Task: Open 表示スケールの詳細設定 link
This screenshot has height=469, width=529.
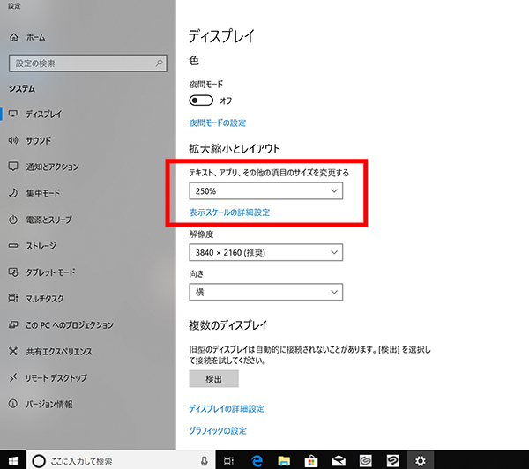Action: coord(229,212)
